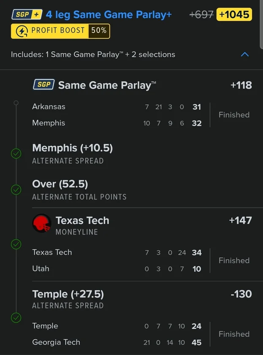Select the Memphis (+10.5) alternate spread leg
Image resolution: width=263 pixels, height=355 pixels.
(72, 148)
